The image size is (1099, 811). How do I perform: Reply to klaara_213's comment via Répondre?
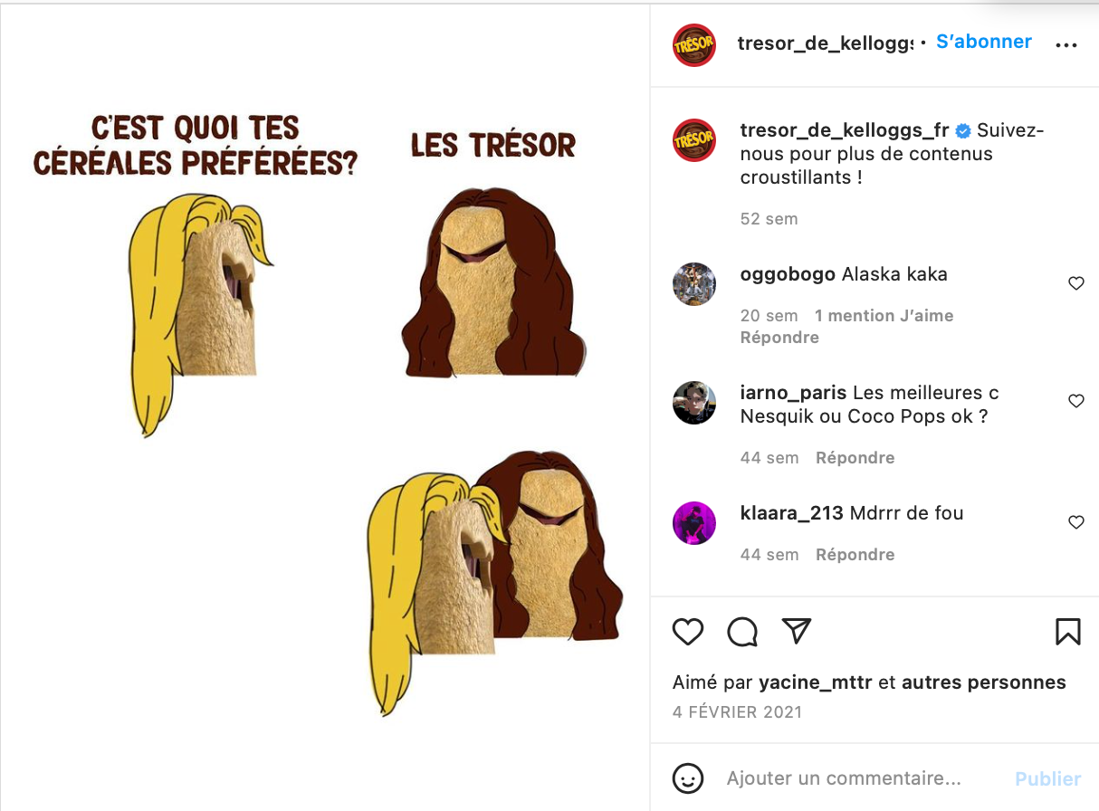[x=855, y=555]
